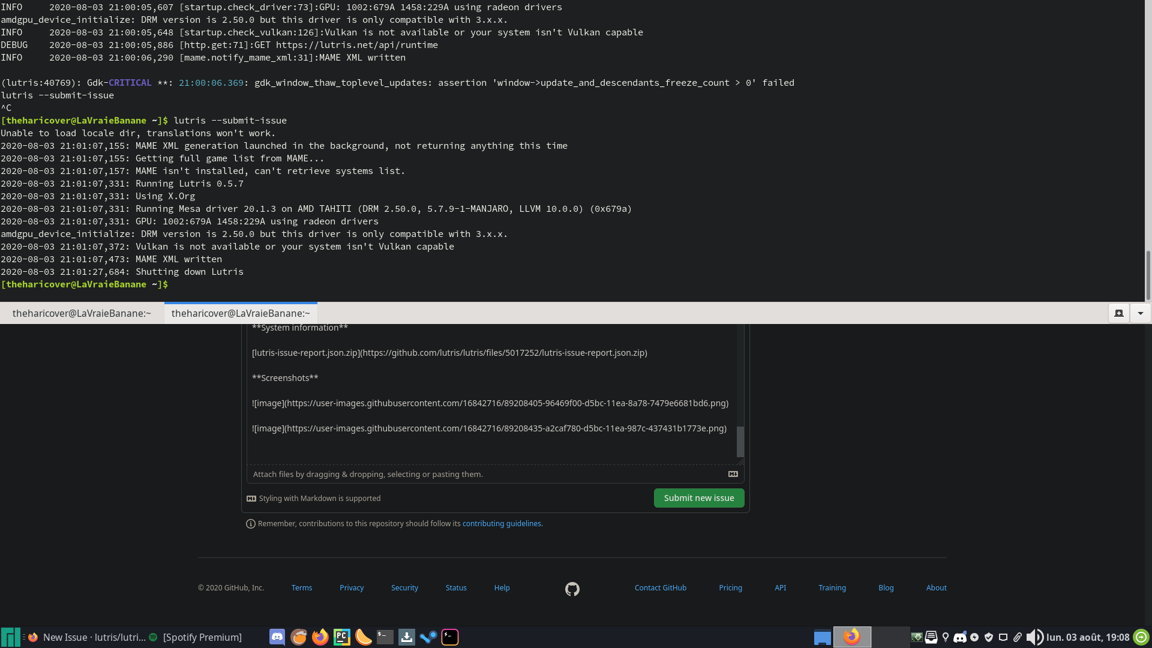Click the lutris-issue-report.json.zip link text
Image resolution: width=1152 pixels, height=648 pixels.
[x=449, y=353]
